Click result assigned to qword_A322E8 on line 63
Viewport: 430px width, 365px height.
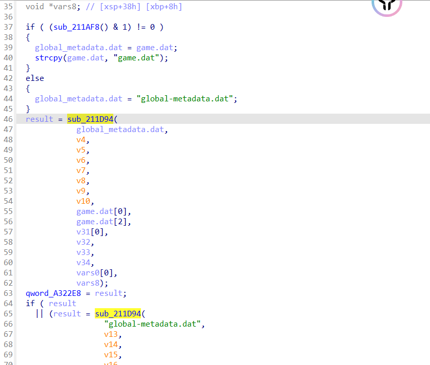(x=109, y=293)
